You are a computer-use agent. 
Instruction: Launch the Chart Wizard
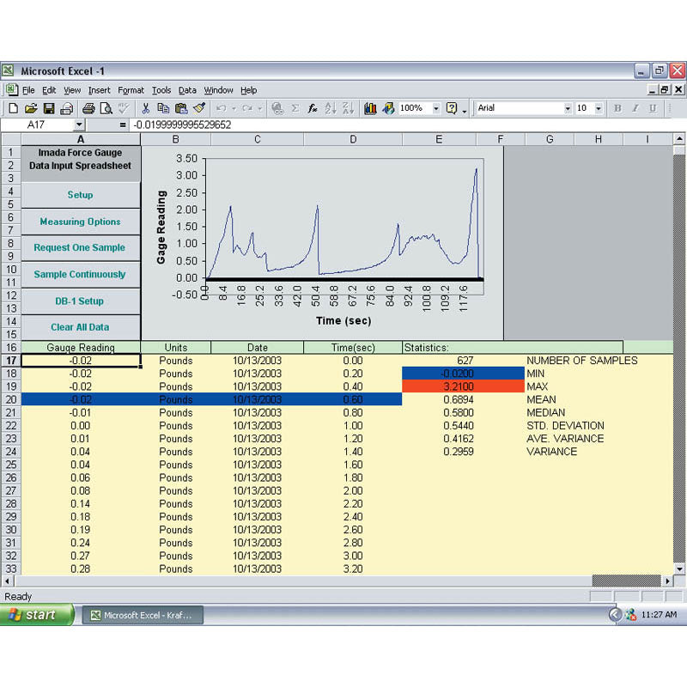click(x=371, y=108)
